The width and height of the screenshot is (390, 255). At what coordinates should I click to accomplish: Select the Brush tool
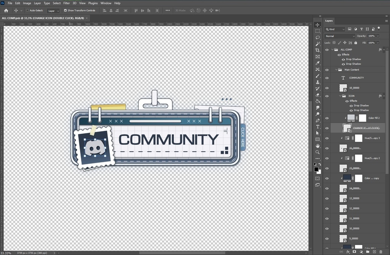(x=318, y=76)
